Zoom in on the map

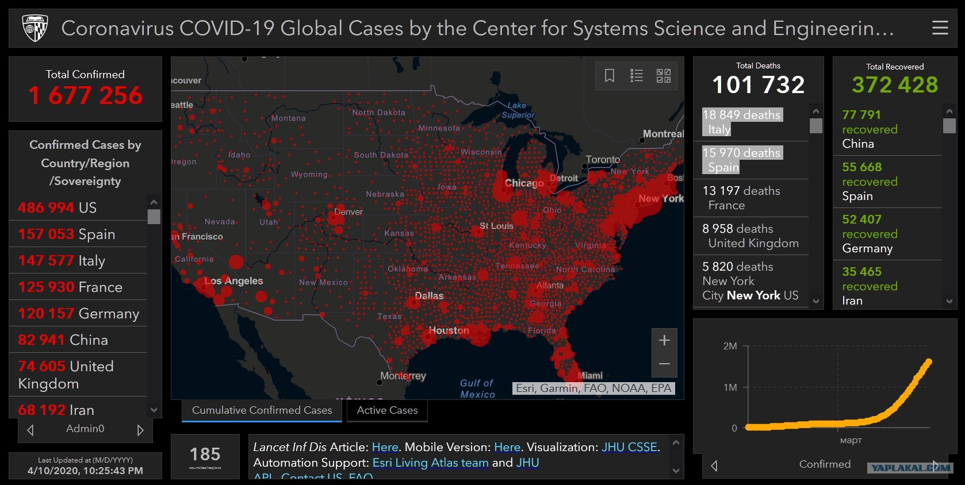pyautogui.click(x=664, y=341)
